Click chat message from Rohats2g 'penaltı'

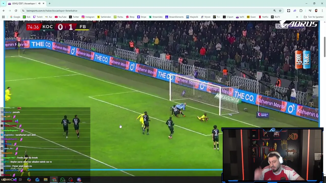(x=16, y=112)
